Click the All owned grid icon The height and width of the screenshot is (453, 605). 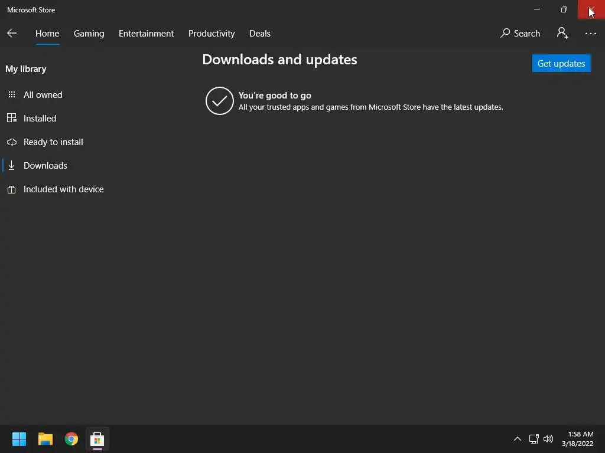pos(12,95)
